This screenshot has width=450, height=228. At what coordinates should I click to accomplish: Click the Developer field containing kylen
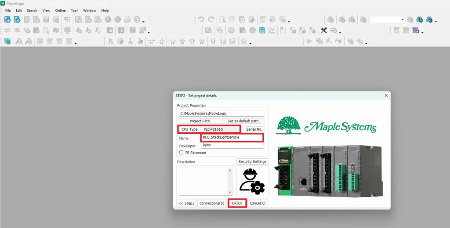coord(232,145)
